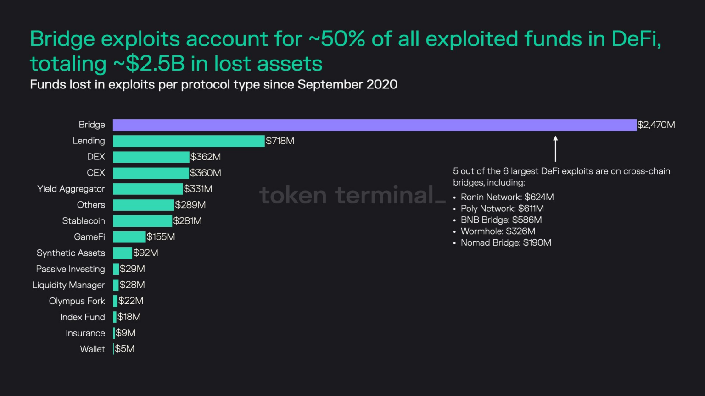Click the Synthetic Assets $92M value
The width and height of the screenshot is (705, 396).
click(x=145, y=253)
